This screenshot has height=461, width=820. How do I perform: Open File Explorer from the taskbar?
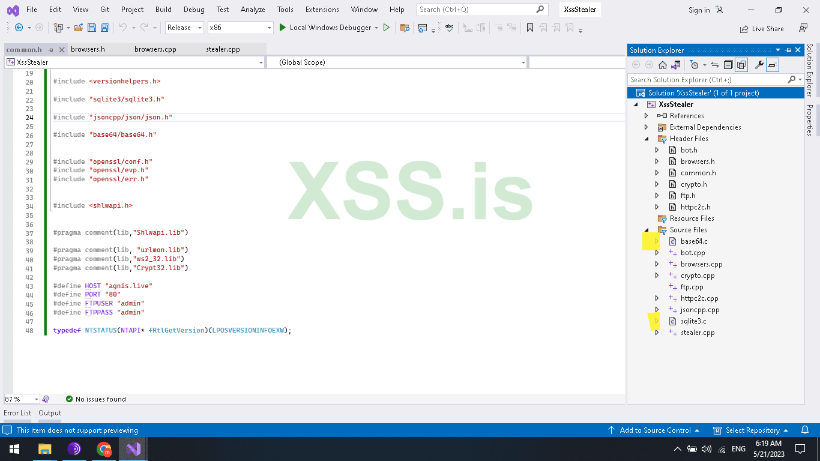pyautogui.click(x=44, y=449)
